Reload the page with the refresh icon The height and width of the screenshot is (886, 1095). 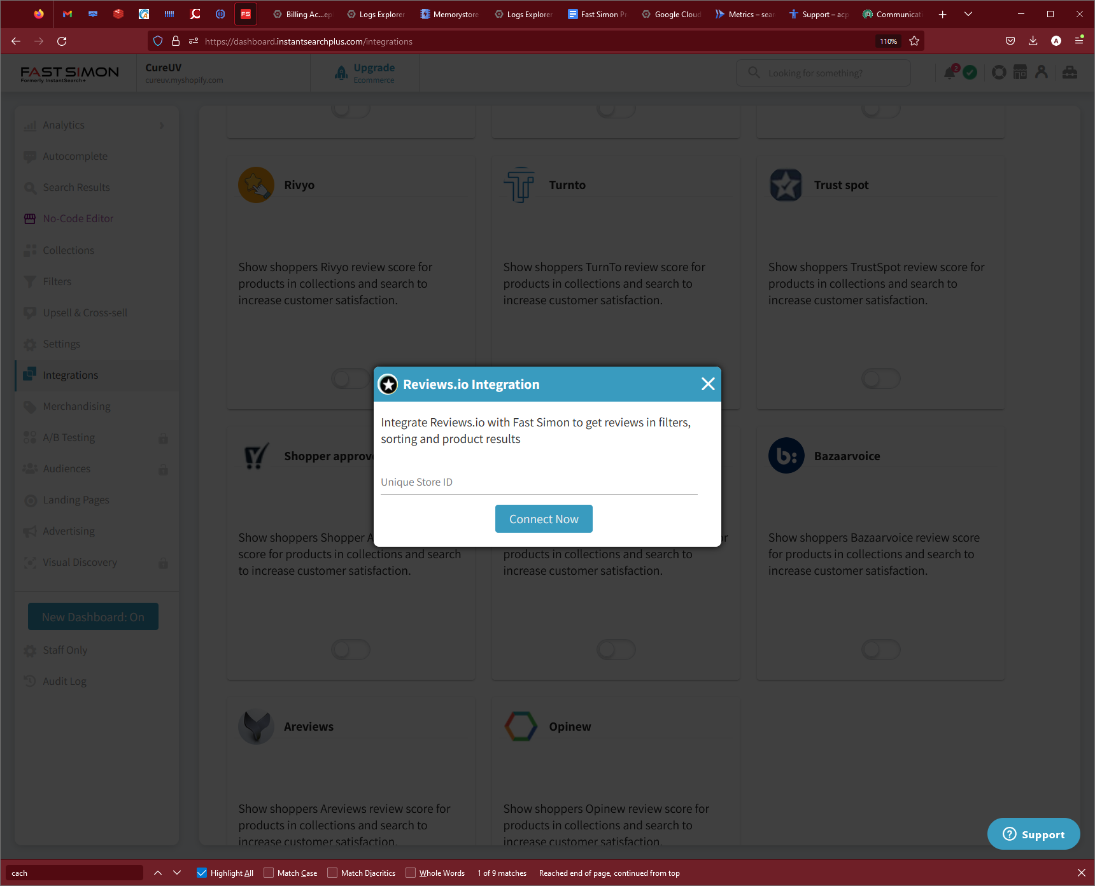(x=62, y=41)
